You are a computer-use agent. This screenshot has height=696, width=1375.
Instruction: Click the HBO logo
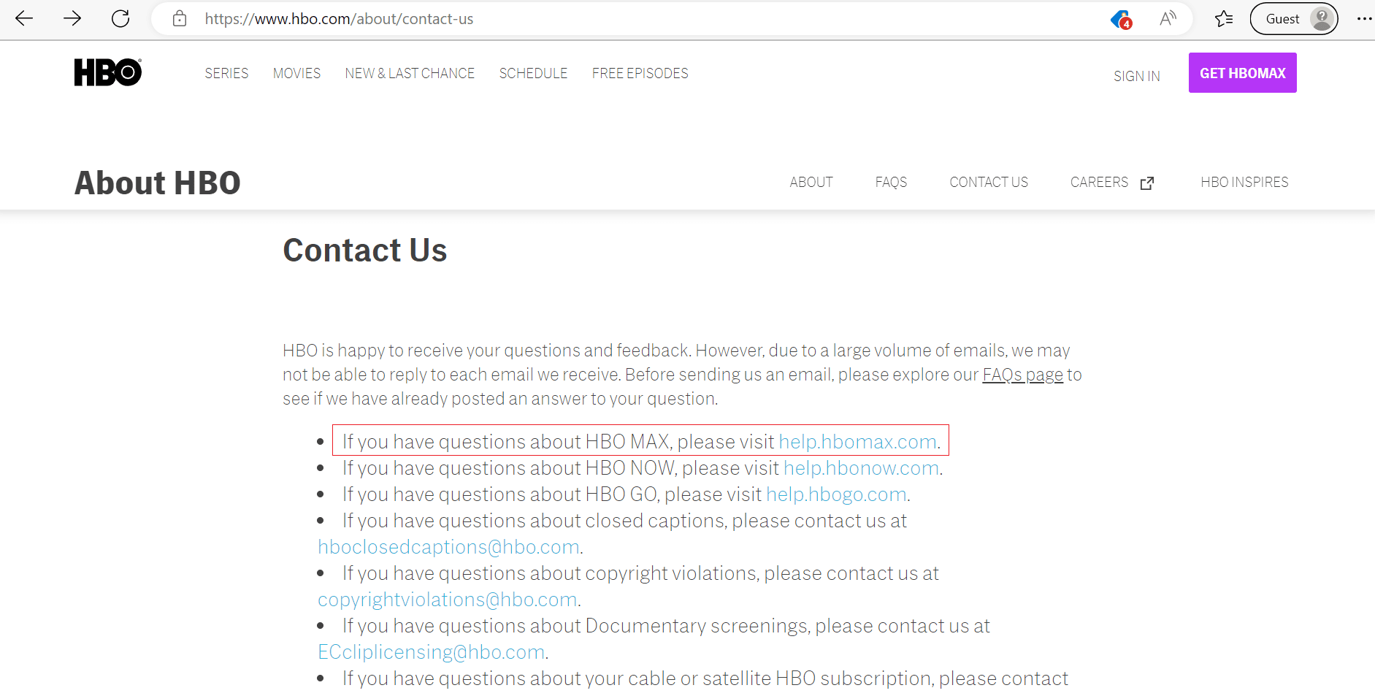[x=107, y=72]
